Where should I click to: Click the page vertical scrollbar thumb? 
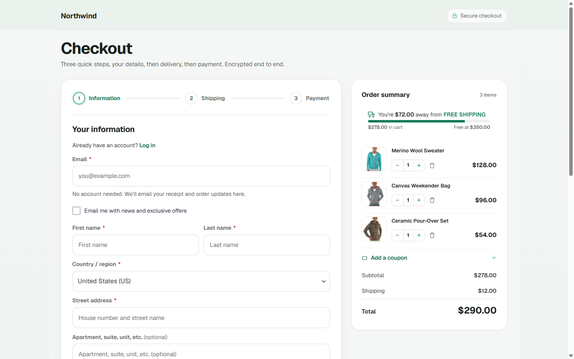[x=571, y=91]
